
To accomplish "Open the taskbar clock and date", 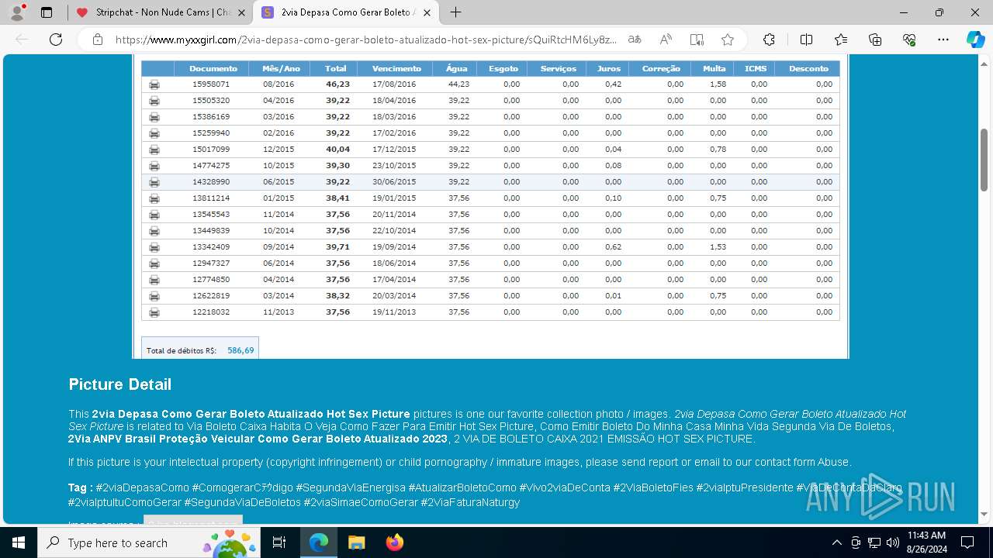I will coord(926,542).
